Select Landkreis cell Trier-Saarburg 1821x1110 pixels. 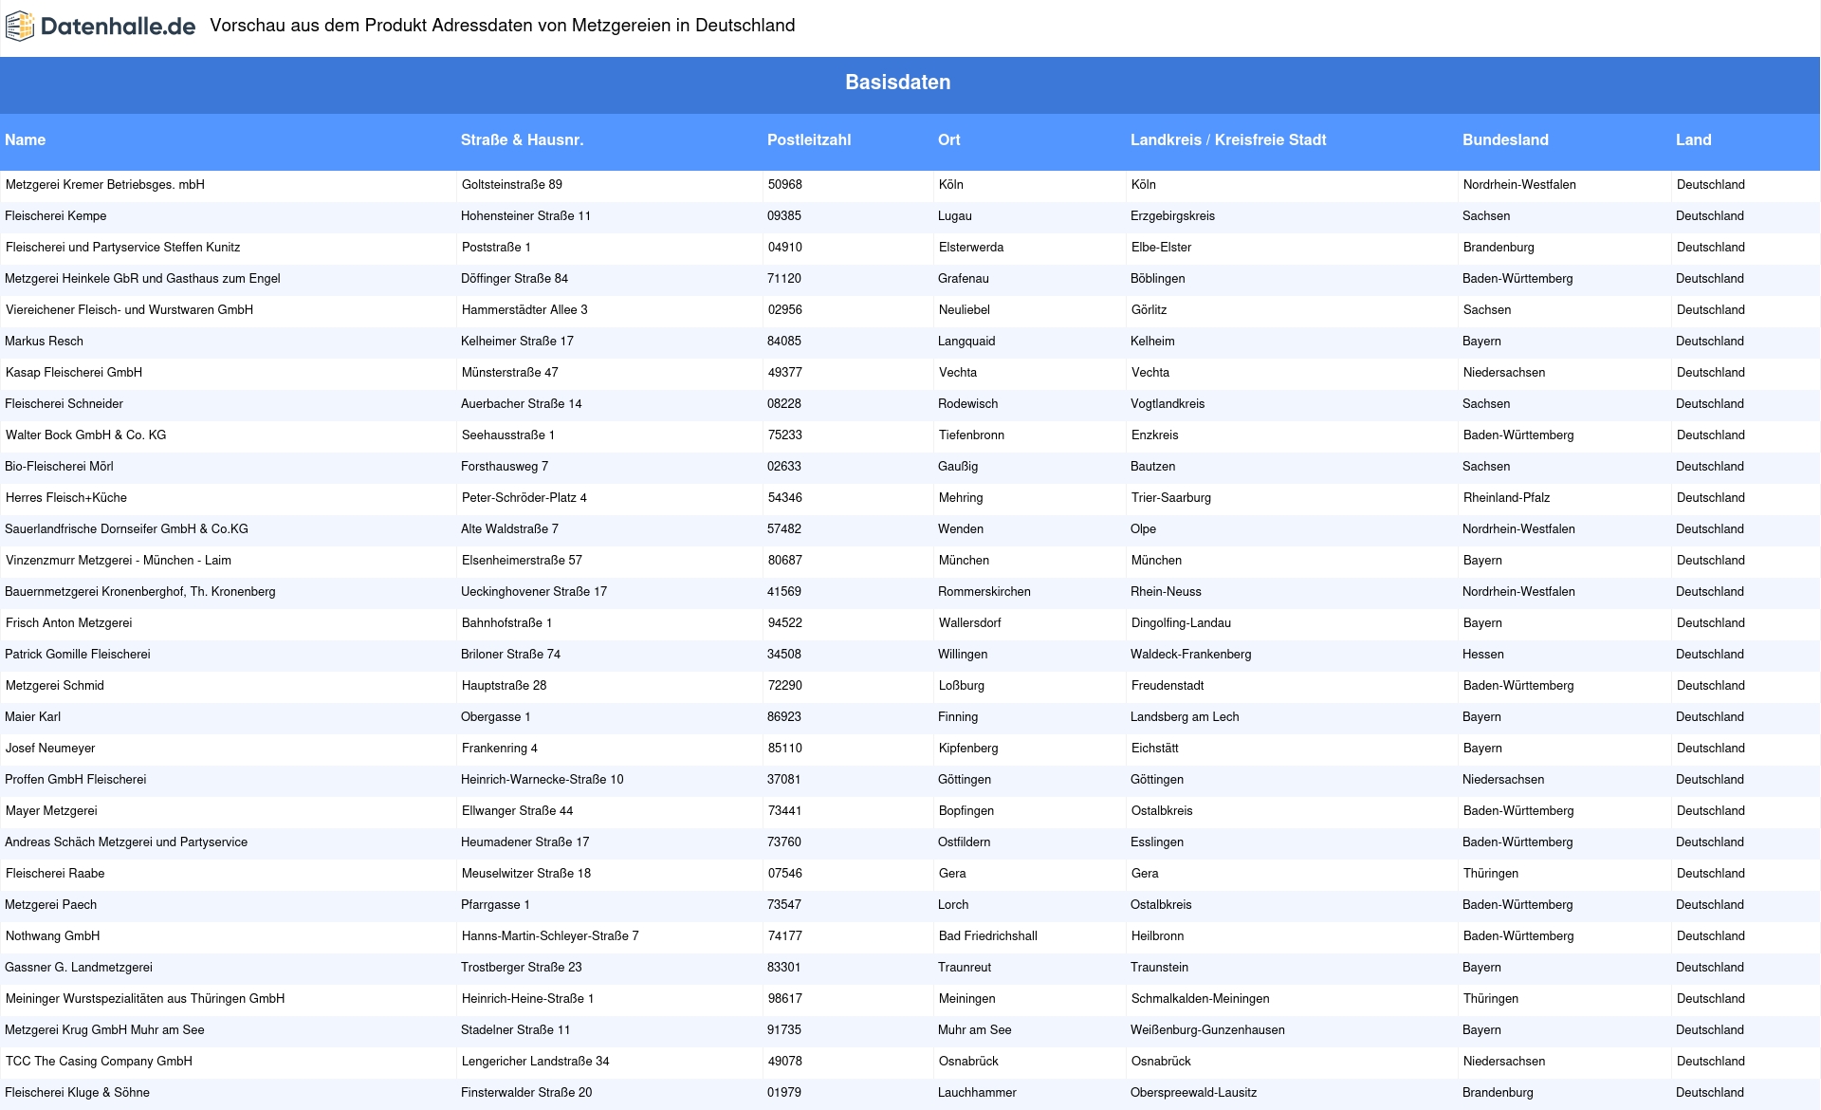[1171, 498]
